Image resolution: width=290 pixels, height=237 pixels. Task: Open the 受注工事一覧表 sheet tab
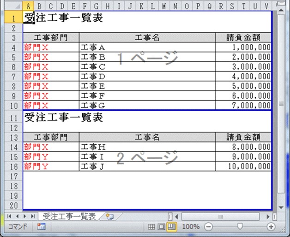69,216
